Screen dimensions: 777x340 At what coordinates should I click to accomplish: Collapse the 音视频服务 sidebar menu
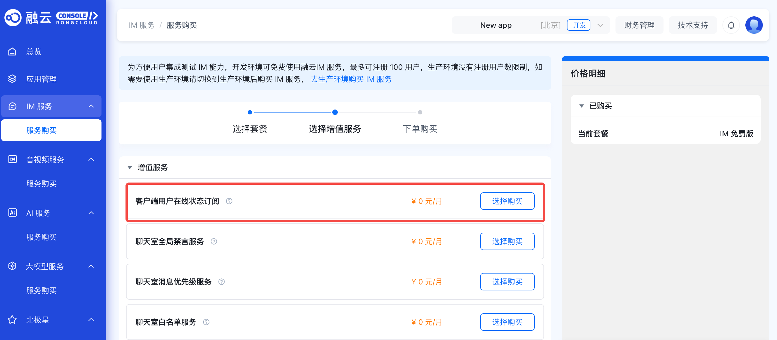[91, 159]
